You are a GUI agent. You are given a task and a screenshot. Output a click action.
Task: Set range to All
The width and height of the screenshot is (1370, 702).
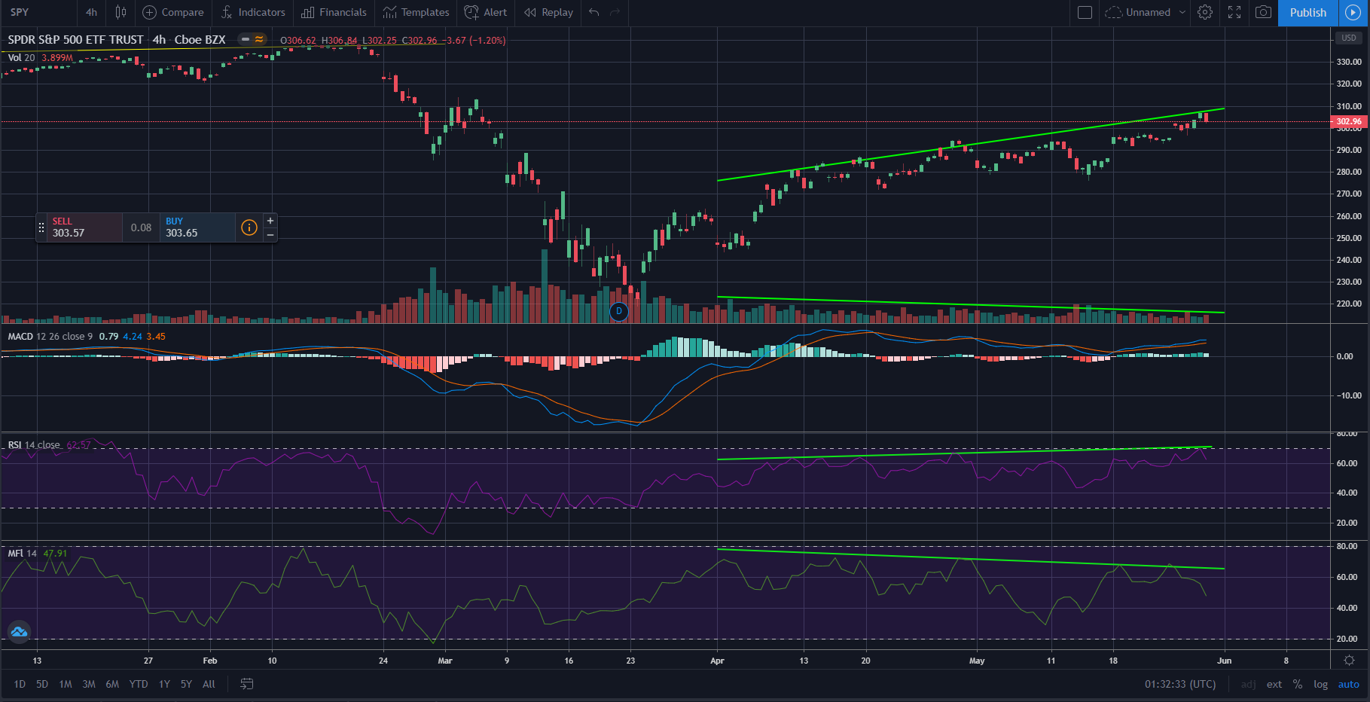pos(209,684)
